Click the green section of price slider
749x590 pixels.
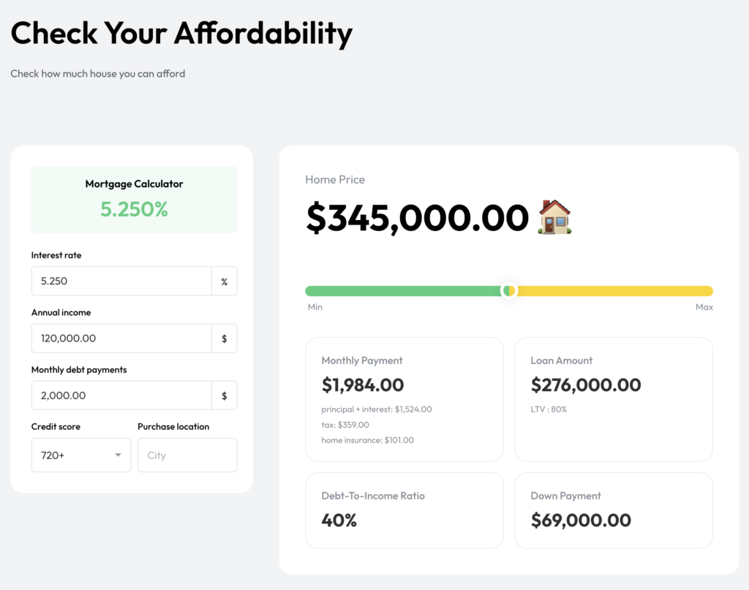click(402, 291)
